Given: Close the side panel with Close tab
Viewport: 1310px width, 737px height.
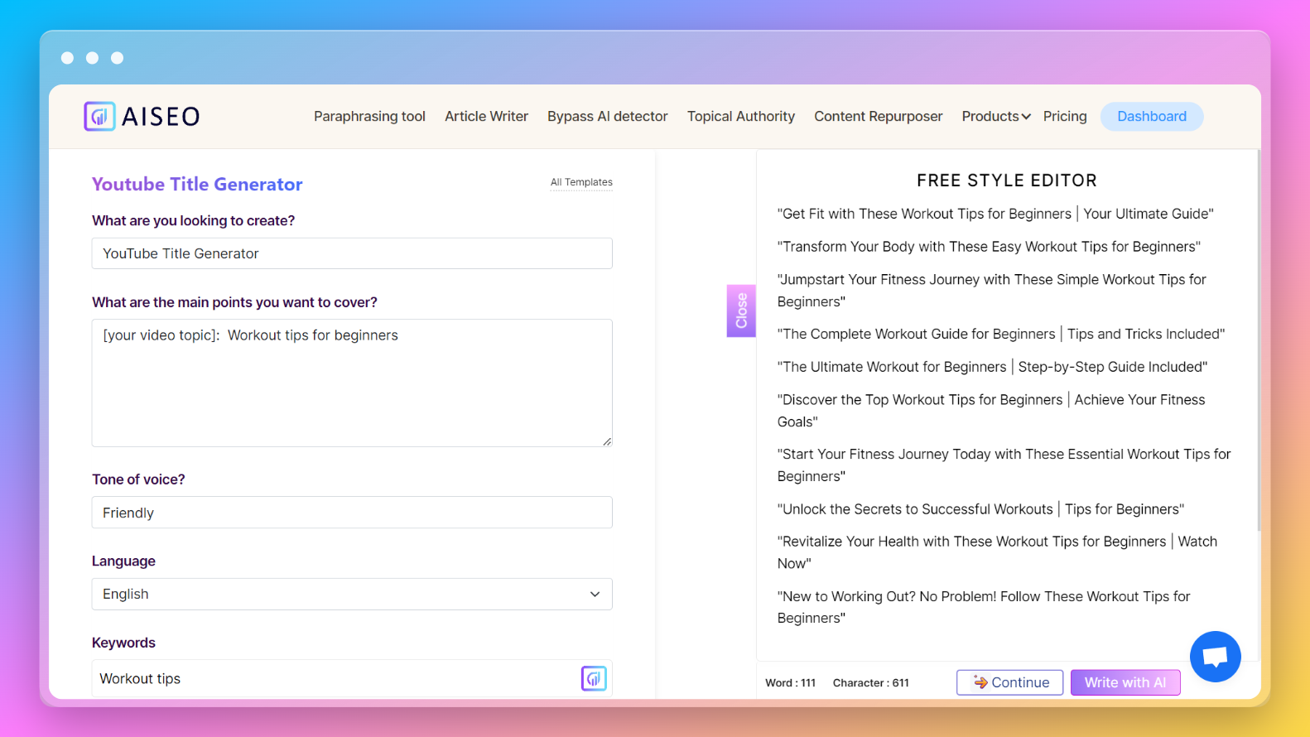Looking at the screenshot, I should click(x=741, y=311).
